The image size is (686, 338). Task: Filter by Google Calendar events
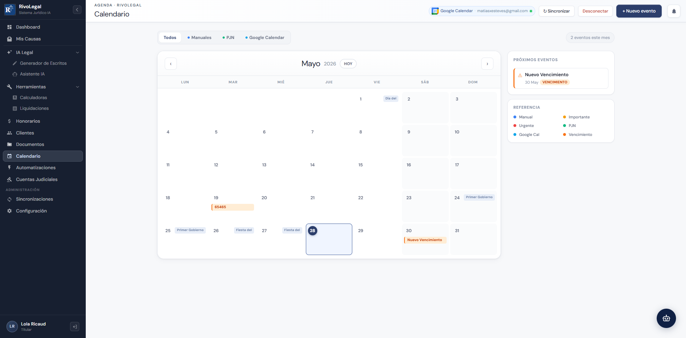tap(265, 38)
